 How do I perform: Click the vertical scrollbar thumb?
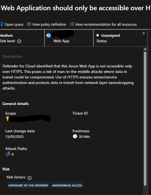[x=145, y=119]
